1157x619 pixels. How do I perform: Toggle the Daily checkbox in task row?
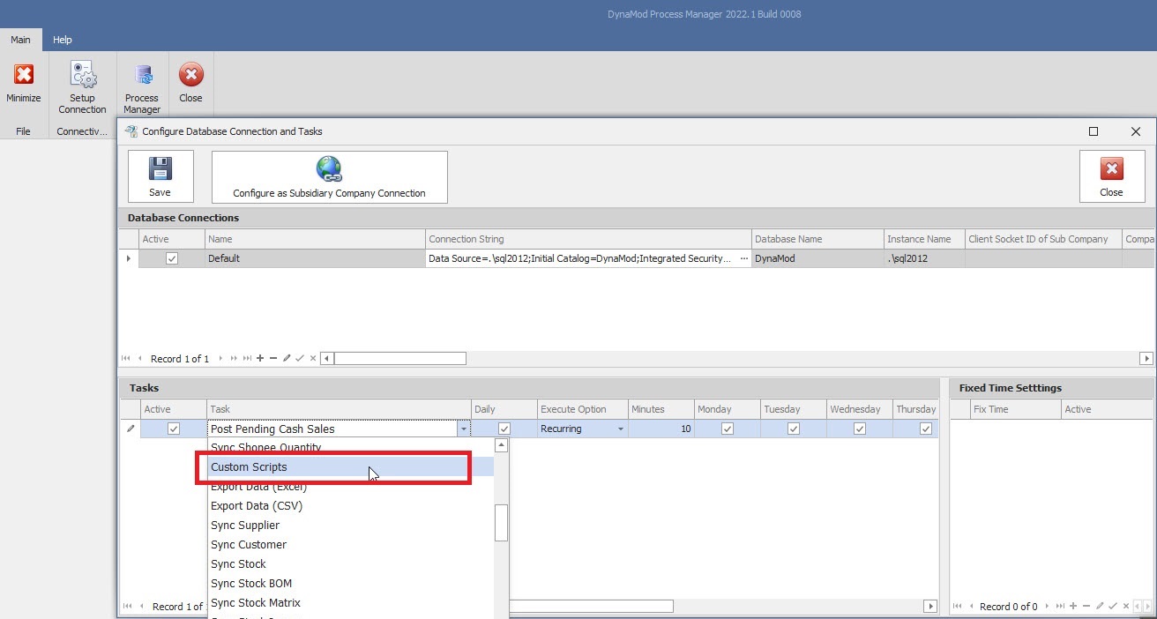pos(504,429)
